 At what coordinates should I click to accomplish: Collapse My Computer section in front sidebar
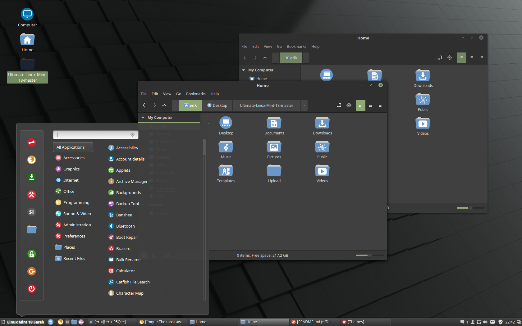(143, 118)
